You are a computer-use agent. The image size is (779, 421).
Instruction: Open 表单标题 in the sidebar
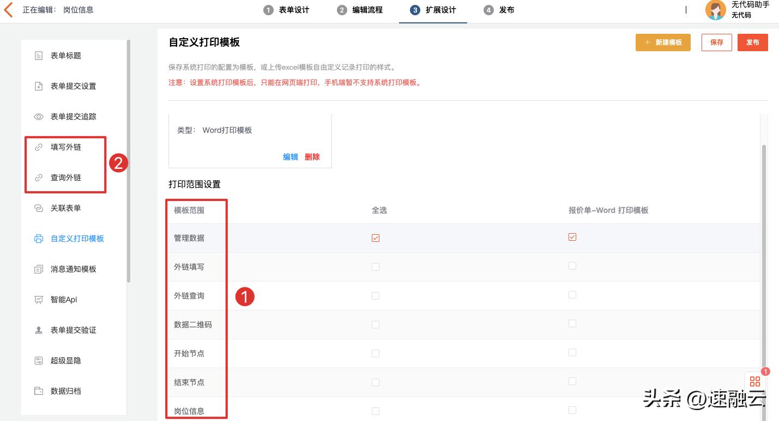pyautogui.click(x=66, y=56)
